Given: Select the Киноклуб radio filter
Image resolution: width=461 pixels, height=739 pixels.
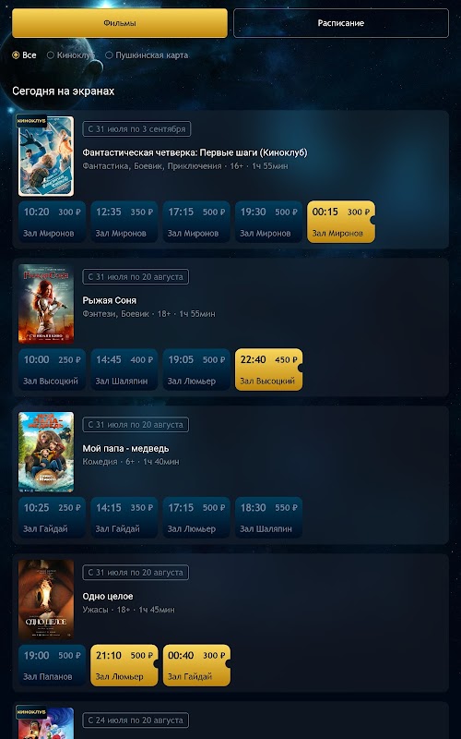Looking at the screenshot, I should click(71, 55).
